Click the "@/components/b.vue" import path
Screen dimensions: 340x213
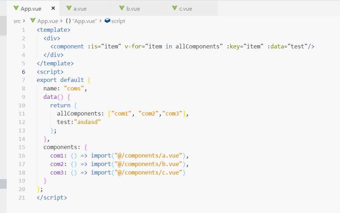tap(148, 164)
